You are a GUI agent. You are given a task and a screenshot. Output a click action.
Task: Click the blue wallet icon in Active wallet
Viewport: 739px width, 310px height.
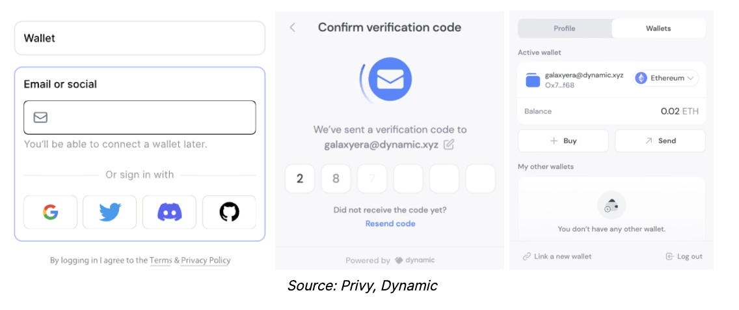click(x=533, y=81)
